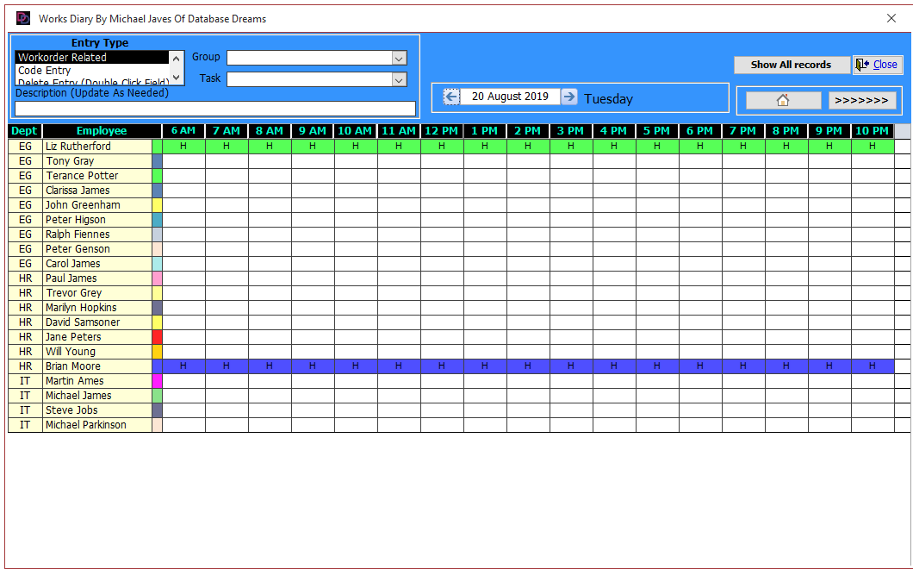Image resolution: width=913 pixels, height=569 pixels.
Task: Open the Group dropdown
Action: click(399, 58)
